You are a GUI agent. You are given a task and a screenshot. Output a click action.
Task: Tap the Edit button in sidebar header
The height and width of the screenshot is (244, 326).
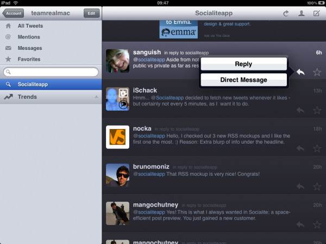[x=91, y=13]
